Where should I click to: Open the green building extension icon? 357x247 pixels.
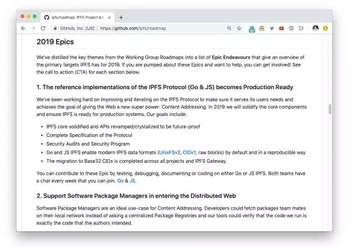tap(252, 28)
